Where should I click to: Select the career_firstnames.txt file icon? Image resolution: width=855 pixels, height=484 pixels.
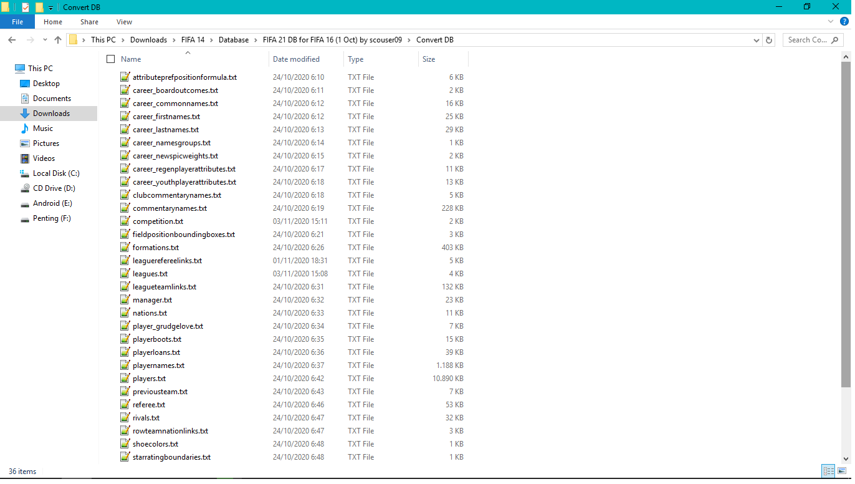(125, 117)
